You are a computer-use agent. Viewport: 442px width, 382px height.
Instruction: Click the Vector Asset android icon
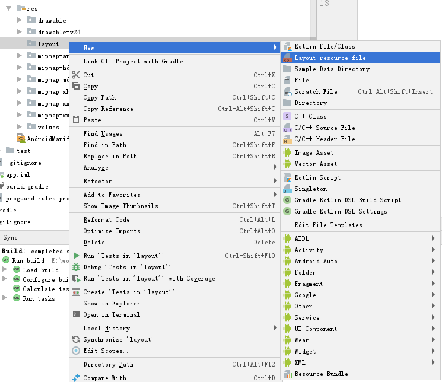point(287,164)
